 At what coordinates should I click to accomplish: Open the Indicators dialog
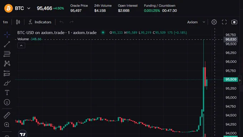tap(40, 22)
